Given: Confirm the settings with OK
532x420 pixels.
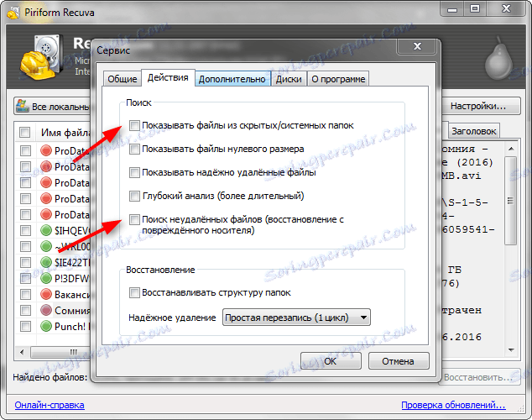Looking at the screenshot, I should point(331,361).
